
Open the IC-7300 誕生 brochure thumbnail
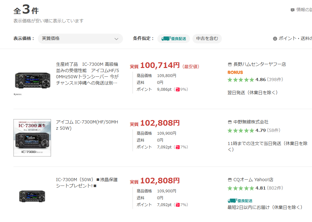(x=32, y=138)
